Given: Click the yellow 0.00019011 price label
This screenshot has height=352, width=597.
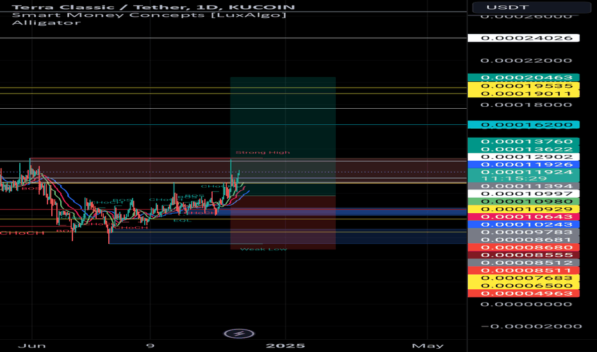Looking at the screenshot, I should tap(523, 93).
